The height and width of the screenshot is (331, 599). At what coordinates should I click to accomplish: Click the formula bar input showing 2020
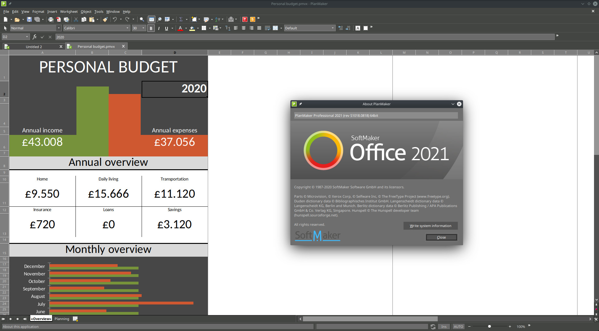(x=305, y=37)
